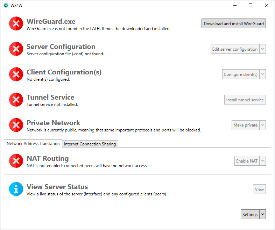
Task: Click the error icon next to Client Configuration(s)
Action: (x=16, y=74)
